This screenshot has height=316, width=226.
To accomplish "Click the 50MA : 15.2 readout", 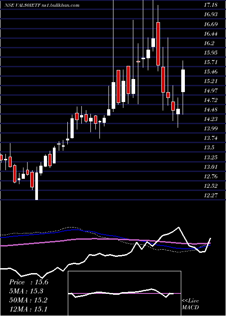I will click(x=28, y=300).
